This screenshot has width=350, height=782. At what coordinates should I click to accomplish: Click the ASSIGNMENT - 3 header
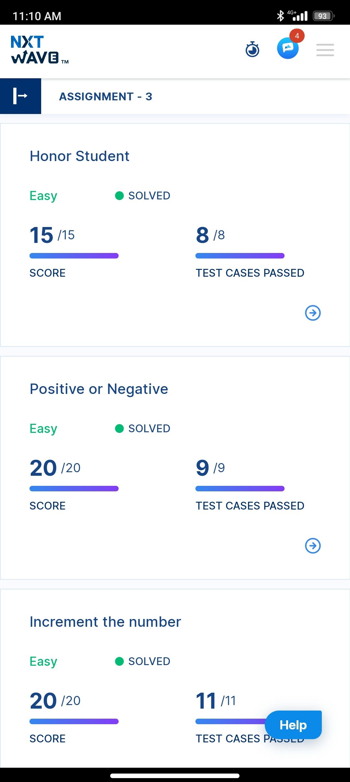pyautogui.click(x=106, y=96)
